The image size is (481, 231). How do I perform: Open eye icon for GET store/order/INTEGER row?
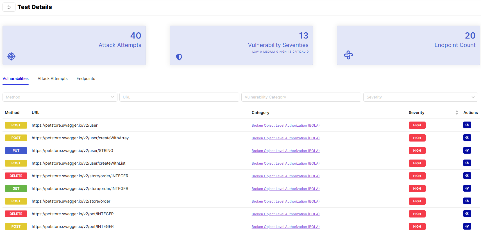coord(467,189)
